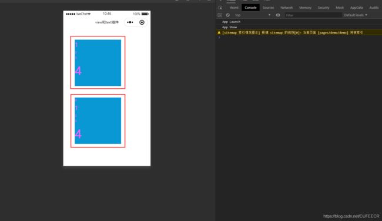Viewport: 382px width, 221px height.
Task: Click the second blue box in simulator
Action: (x=98, y=120)
